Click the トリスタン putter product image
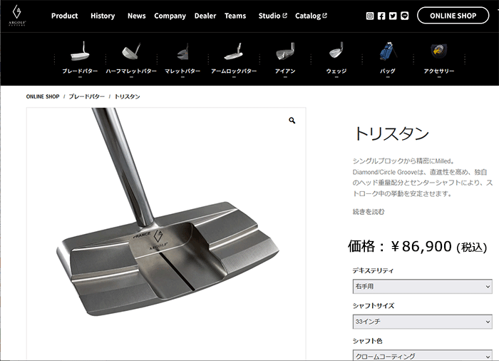The image size is (499, 361). 166,234
